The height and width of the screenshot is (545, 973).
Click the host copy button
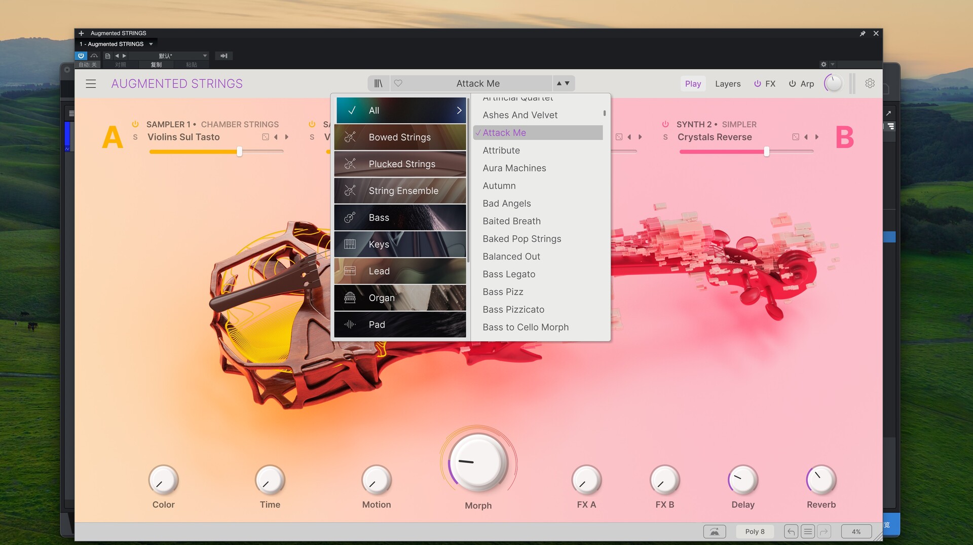click(156, 65)
